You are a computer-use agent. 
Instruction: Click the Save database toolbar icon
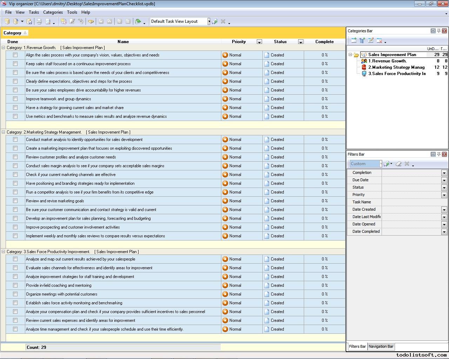coord(29,22)
